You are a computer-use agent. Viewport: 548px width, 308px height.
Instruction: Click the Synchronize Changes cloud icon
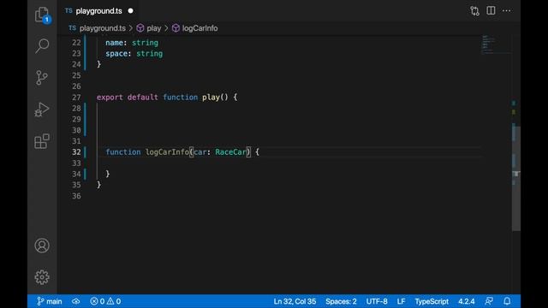pyautogui.click(x=76, y=301)
